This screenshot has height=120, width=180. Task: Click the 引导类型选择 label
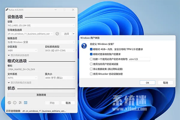[15, 30]
